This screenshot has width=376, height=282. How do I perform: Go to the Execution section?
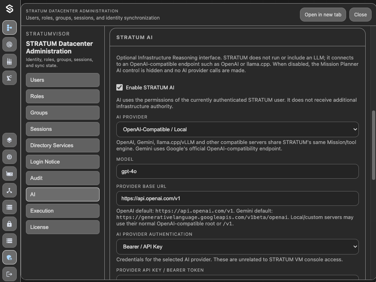tap(63, 211)
